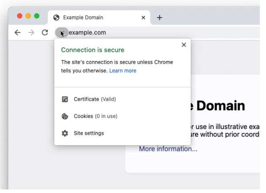Screen dimensions: 266x193
Task: Dismiss the Connection is secure popup
Action: (x=184, y=45)
